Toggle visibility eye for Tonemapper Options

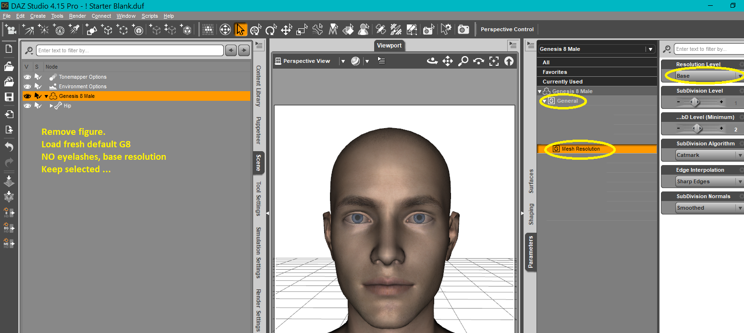click(x=27, y=77)
